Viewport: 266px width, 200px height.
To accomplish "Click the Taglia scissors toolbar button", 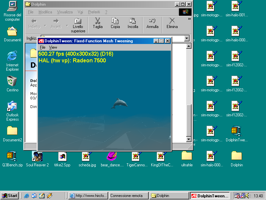I will click(x=98, y=23).
